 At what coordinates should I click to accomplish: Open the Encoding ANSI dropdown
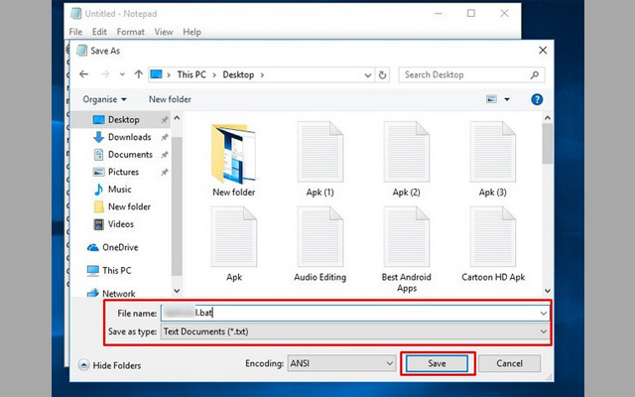(338, 364)
